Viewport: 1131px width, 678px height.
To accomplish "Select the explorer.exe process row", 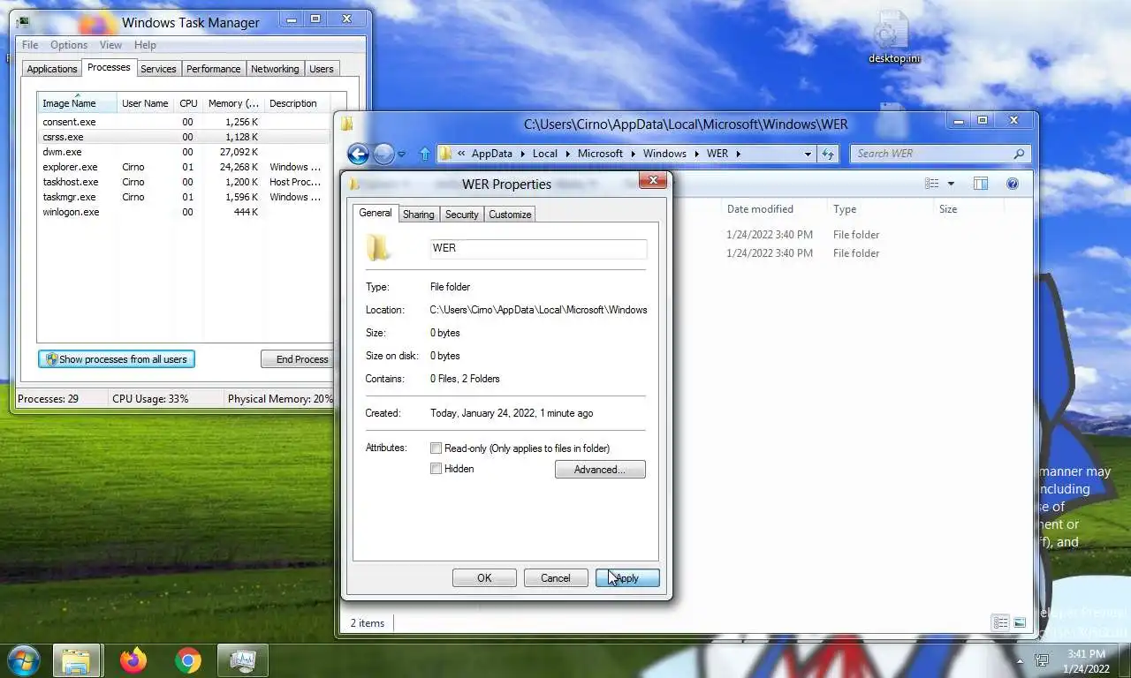I will pos(183,167).
